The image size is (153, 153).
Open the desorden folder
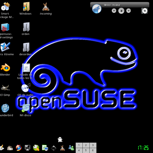click(x=26, y=47)
